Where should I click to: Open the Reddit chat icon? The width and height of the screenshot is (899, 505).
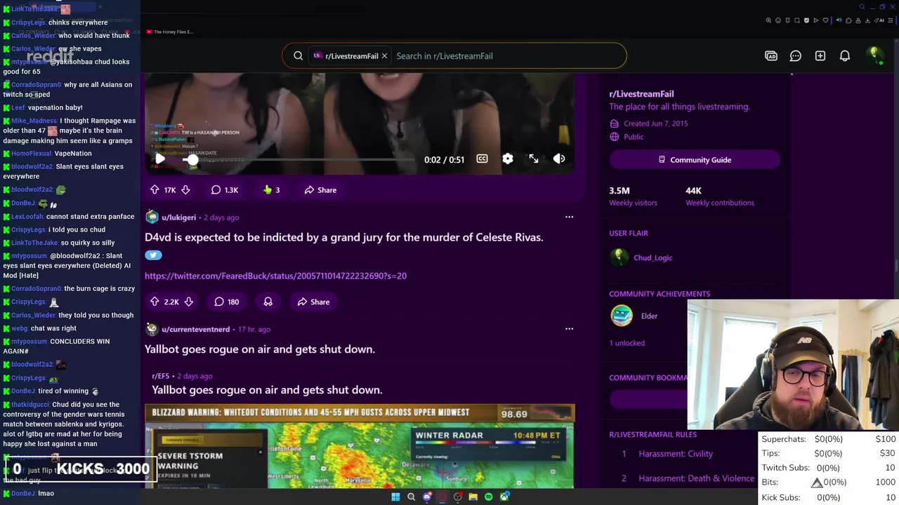tap(796, 56)
